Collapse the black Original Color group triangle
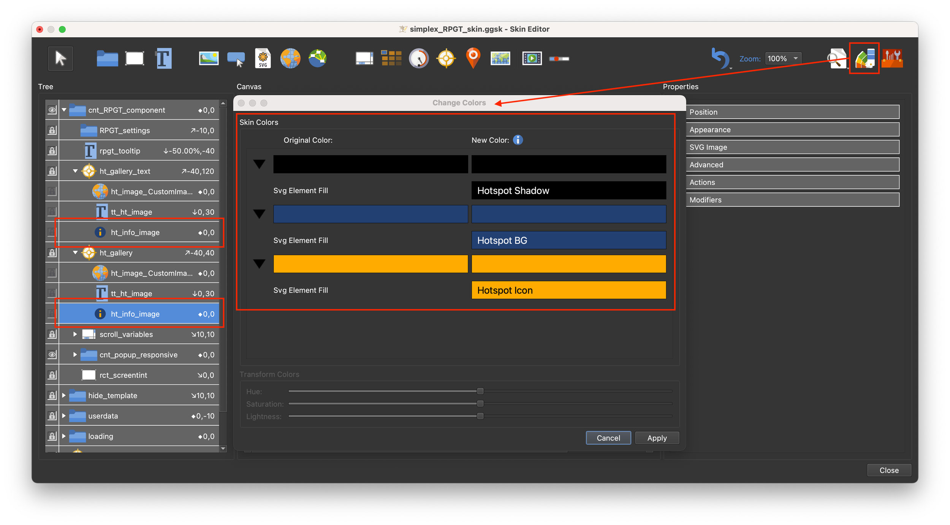Screen dimensions: 950x525 coord(259,164)
